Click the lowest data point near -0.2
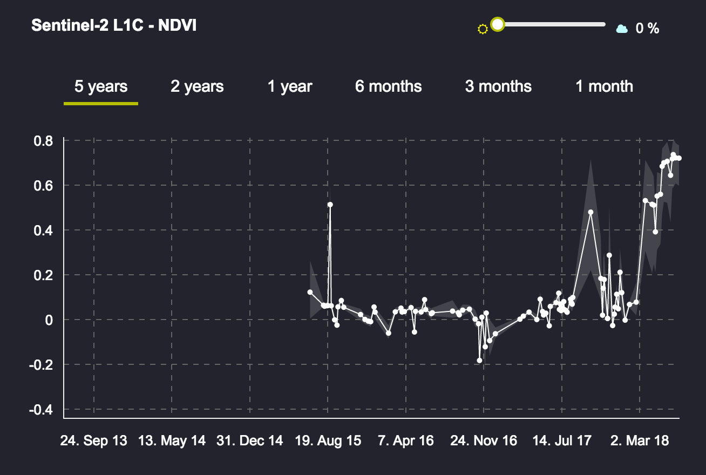The width and height of the screenshot is (706, 475). (479, 360)
